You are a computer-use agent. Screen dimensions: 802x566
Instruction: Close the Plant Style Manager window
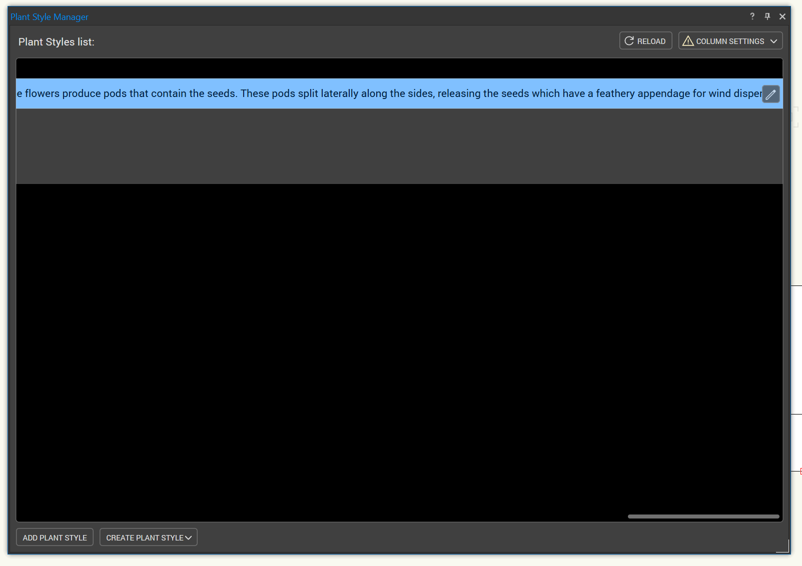(782, 16)
